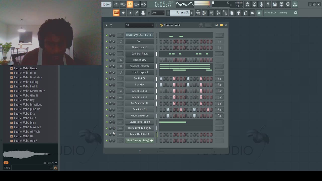The height and width of the screenshot is (181, 322).
Task: Toggle first step of Ekit Kick row
Action: click(161, 85)
